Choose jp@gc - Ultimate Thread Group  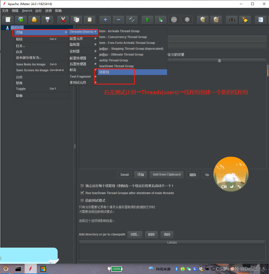[x=132, y=54]
